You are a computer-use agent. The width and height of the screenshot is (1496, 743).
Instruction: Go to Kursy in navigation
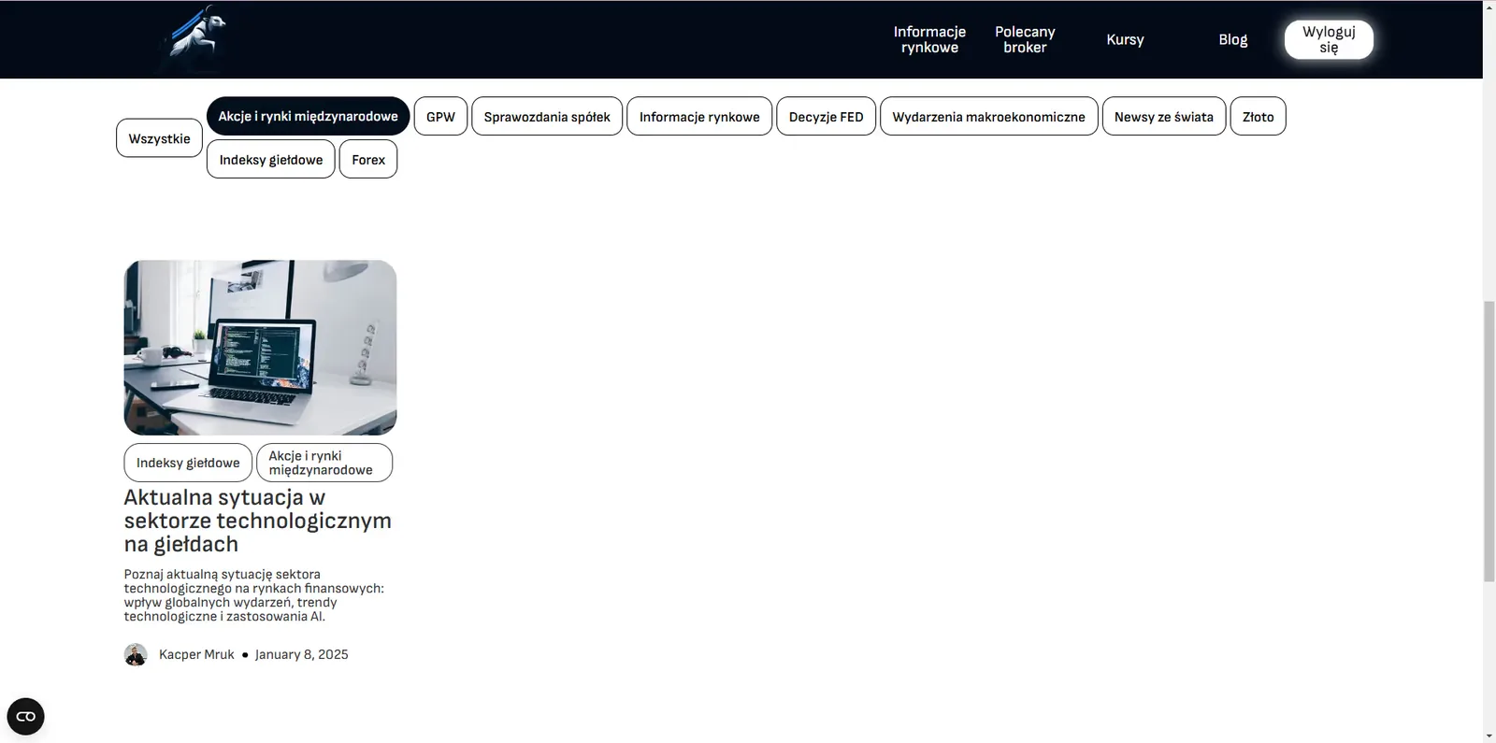(x=1125, y=39)
